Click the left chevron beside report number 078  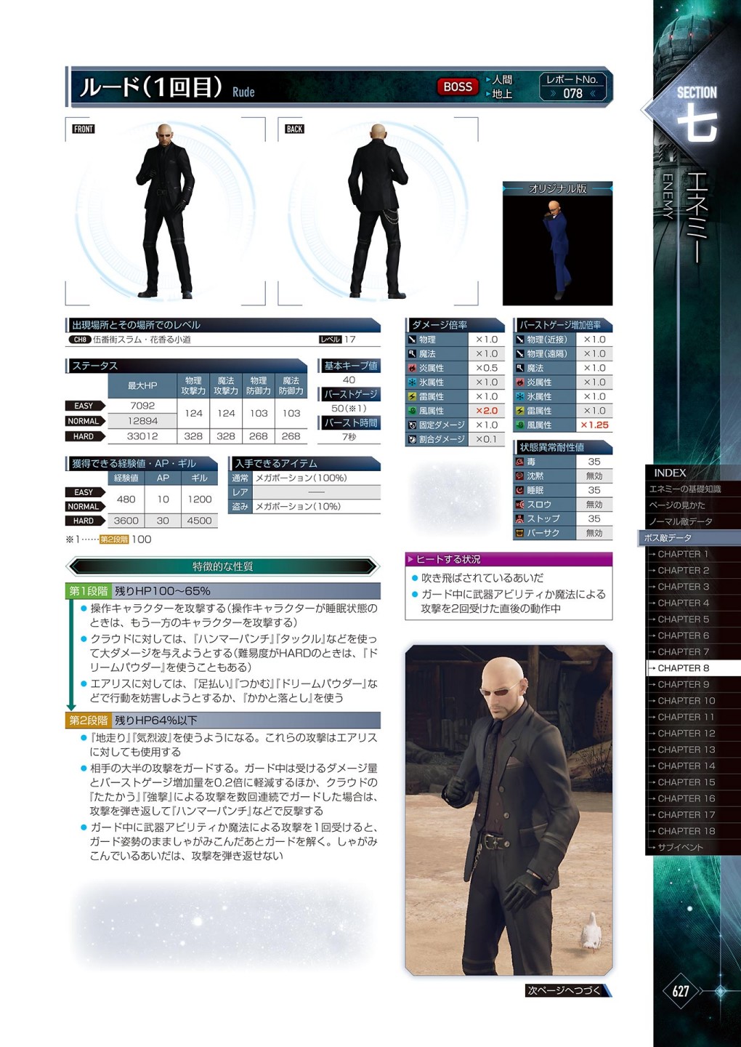point(553,94)
